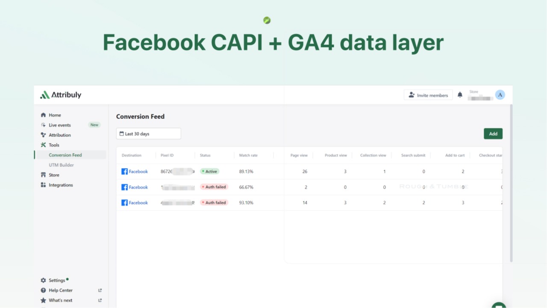This screenshot has width=547, height=308.
Task: Open What's next external link icon
Action: coord(100,300)
